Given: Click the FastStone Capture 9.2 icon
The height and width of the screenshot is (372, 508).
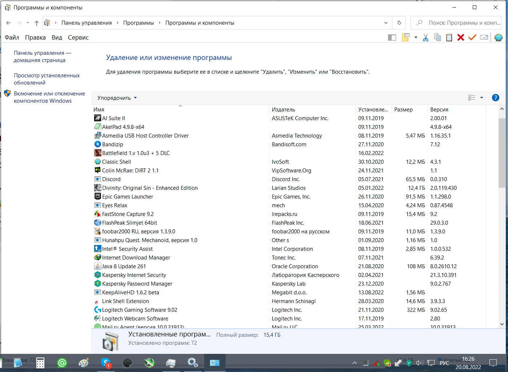Looking at the screenshot, I should coord(97,214).
